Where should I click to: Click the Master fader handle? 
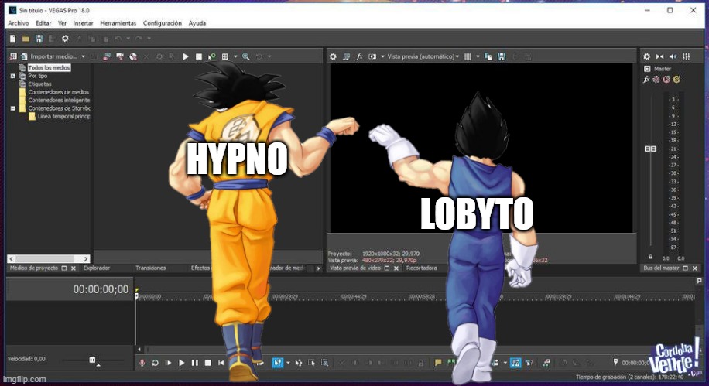tap(650, 149)
